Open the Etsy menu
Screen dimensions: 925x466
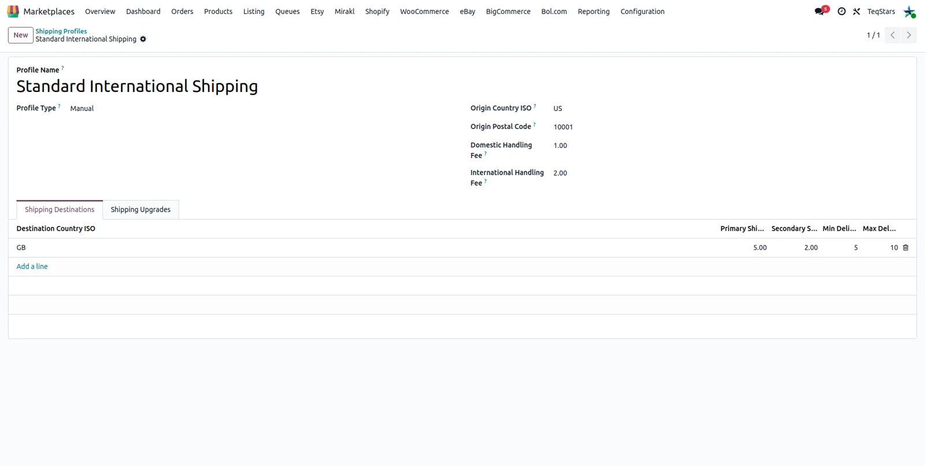pyautogui.click(x=317, y=12)
